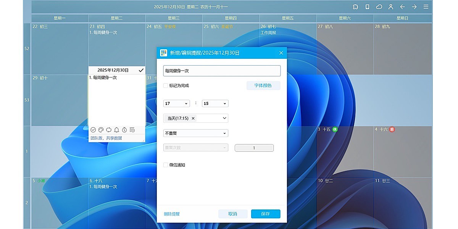
Task: Click the bell notification icon in the popup
Action: point(116,130)
